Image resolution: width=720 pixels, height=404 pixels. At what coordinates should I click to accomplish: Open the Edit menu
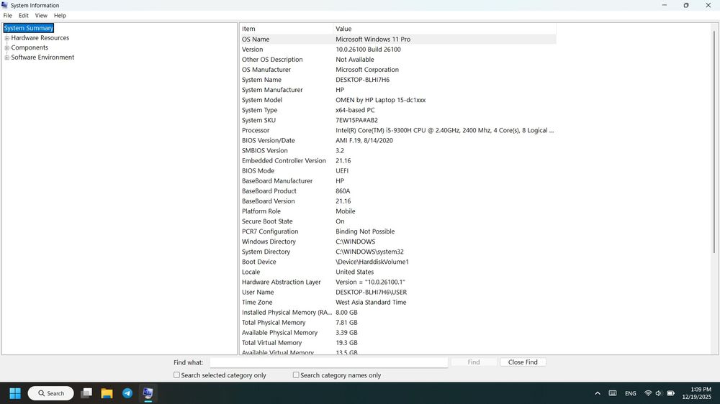[24, 15]
